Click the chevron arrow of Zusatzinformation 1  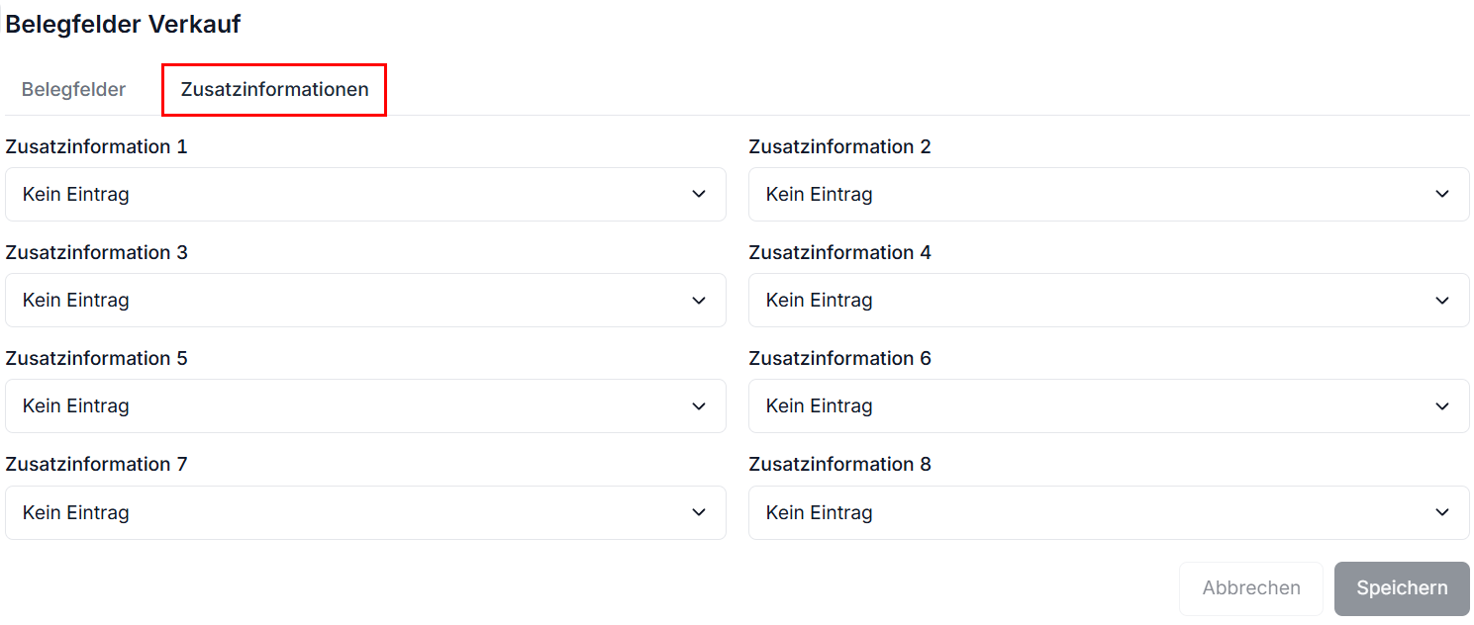(x=699, y=194)
